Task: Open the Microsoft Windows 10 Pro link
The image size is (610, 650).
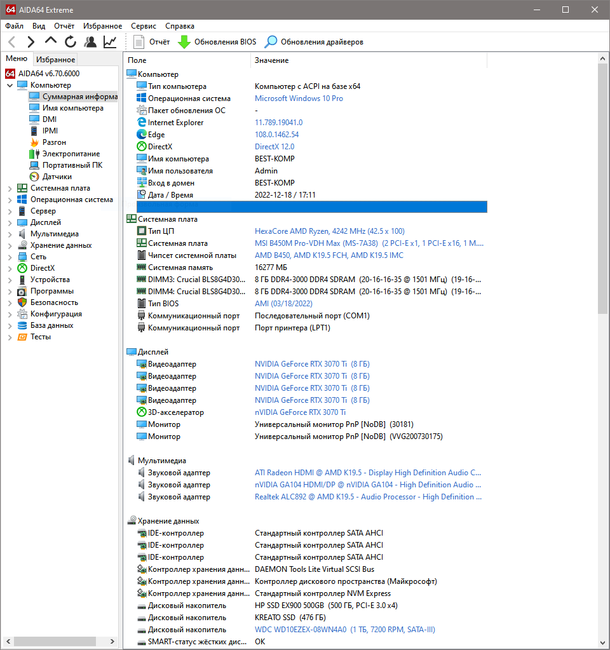Action: pyautogui.click(x=299, y=98)
